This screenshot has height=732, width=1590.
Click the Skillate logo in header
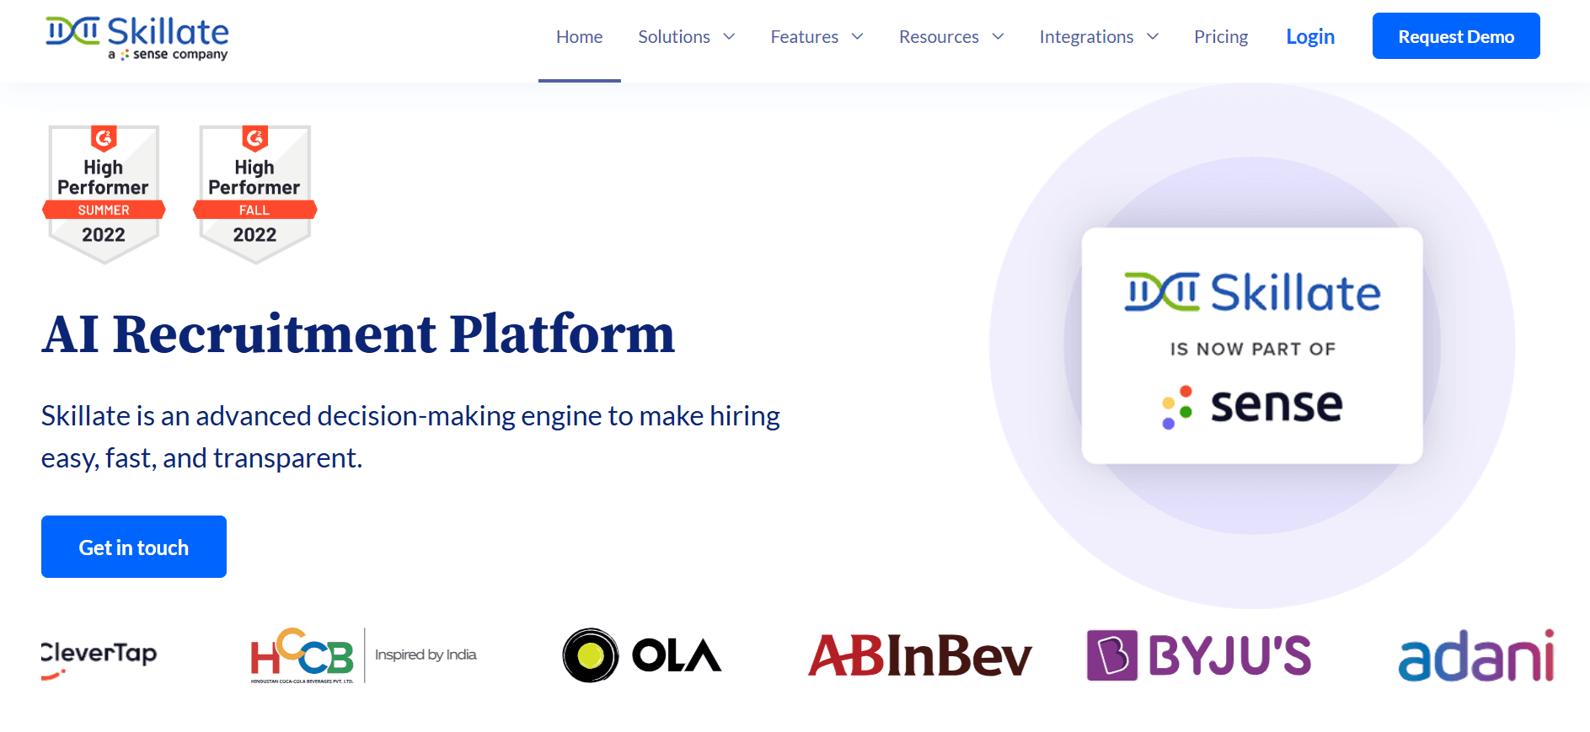[137, 38]
